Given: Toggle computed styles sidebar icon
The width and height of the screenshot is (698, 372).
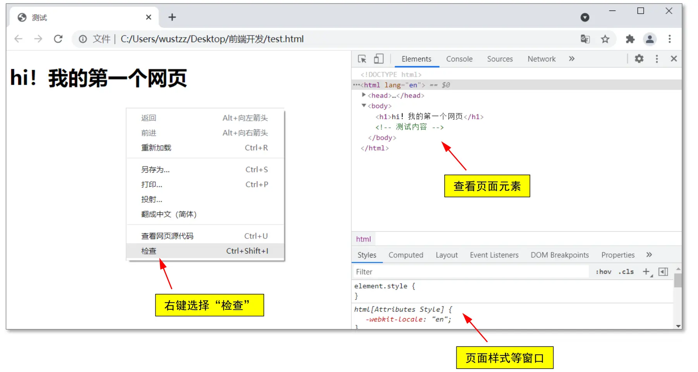Looking at the screenshot, I should coord(663,272).
